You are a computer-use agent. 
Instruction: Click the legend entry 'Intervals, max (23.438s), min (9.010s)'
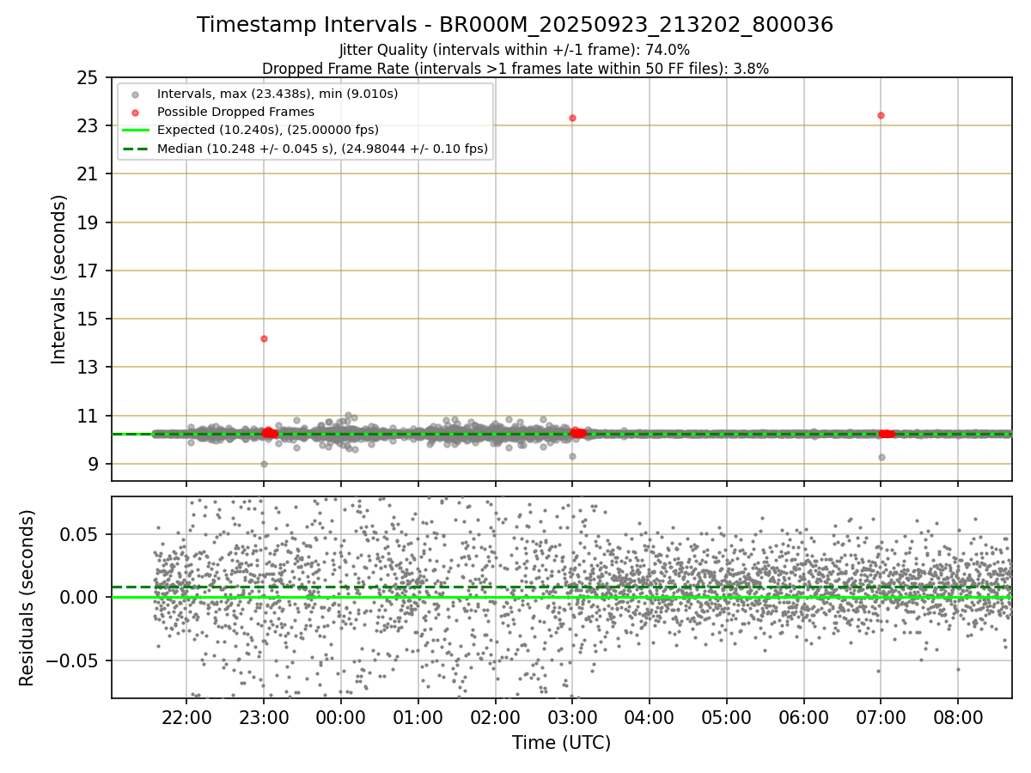[x=278, y=93]
